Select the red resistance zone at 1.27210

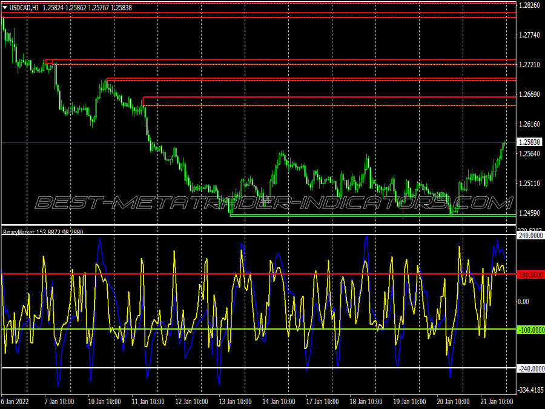coord(280,62)
